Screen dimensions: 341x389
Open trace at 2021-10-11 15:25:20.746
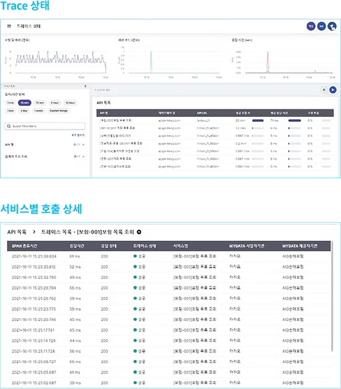[x=169, y=320]
